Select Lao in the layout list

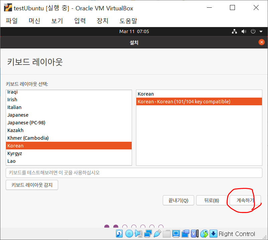tap(69, 161)
